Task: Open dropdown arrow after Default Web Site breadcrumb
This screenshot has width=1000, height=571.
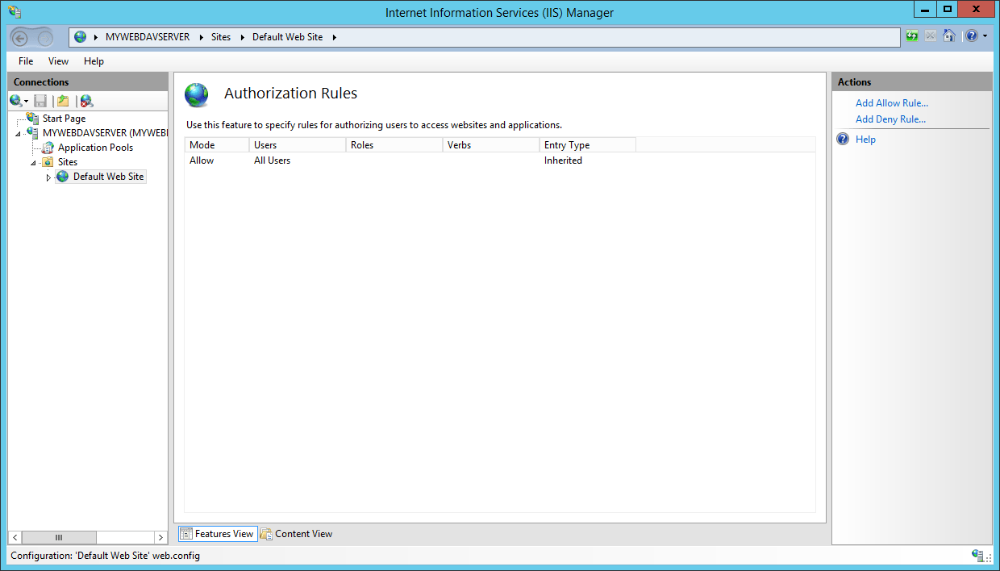Action: [x=334, y=37]
